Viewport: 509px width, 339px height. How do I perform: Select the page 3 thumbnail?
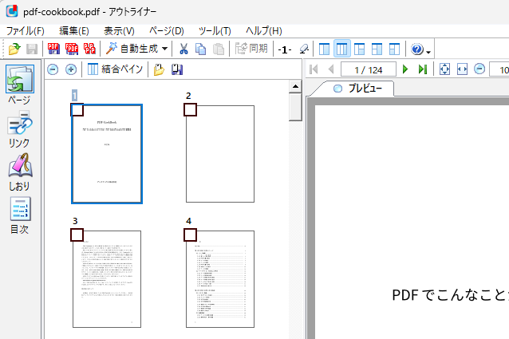[106, 279]
